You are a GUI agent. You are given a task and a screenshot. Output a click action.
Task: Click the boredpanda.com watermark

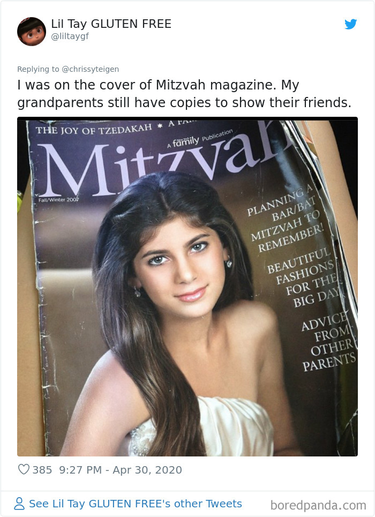tap(318, 505)
